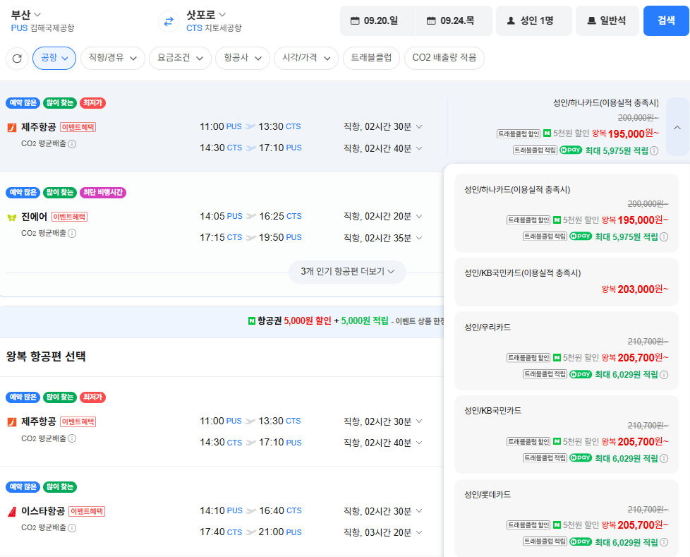Select 성인/우리카드 205,700원 fare

567,351
